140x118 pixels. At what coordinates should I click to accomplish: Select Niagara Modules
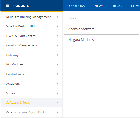81,40
